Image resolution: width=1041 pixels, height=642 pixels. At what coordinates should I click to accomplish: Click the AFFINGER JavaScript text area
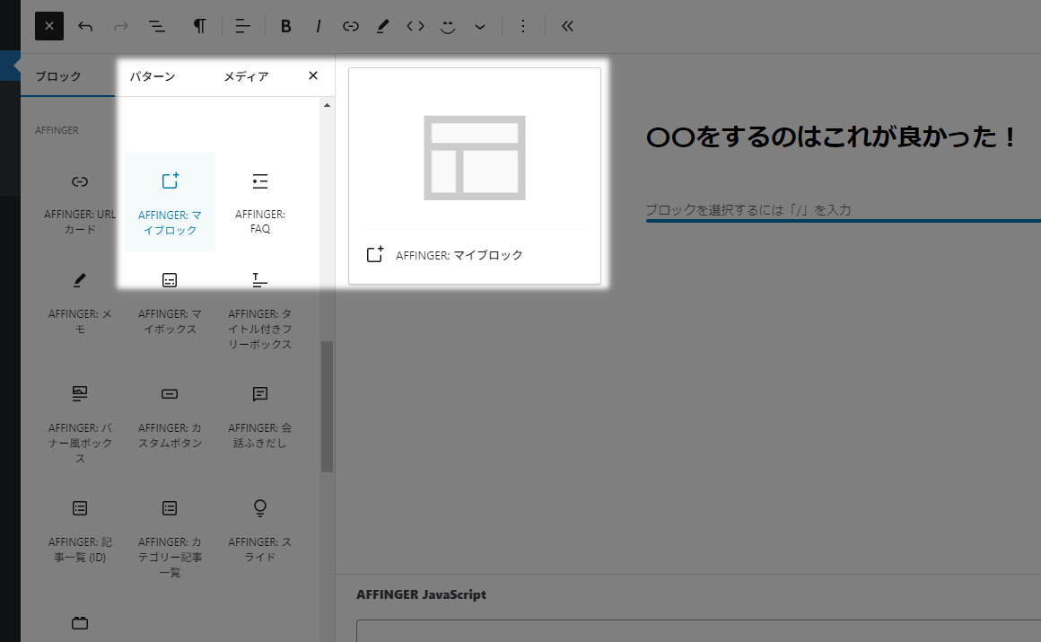pyautogui.click(x=698, y=630)
